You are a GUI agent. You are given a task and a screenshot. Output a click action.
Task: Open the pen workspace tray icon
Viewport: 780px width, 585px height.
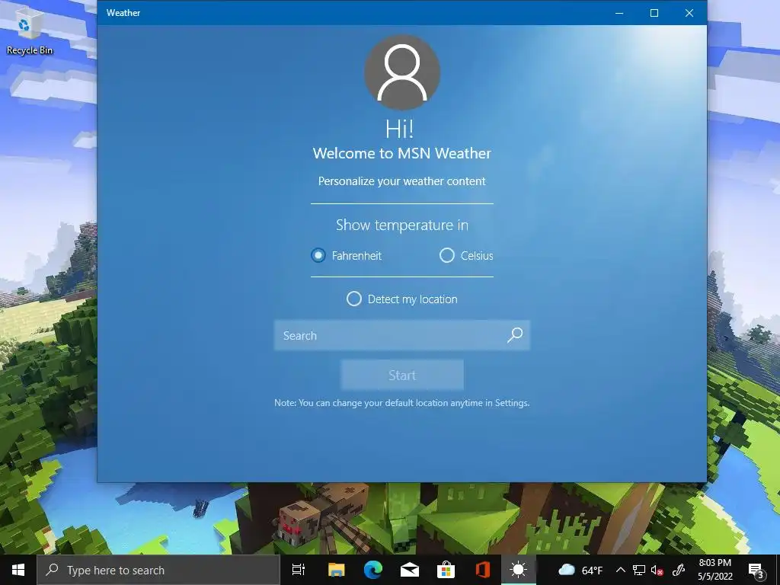679,570
